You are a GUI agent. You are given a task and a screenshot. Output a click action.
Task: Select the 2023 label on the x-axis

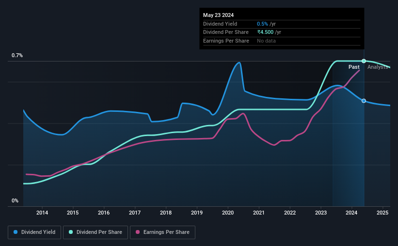coord(321,213)
